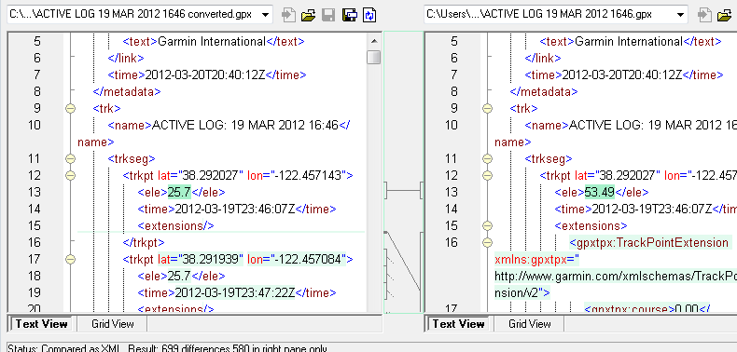Screen dimensions: 737x352
Task: Click right pane line number 16
Action: (452, 243)
